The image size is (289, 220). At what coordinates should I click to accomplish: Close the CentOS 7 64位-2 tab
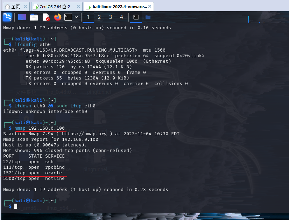[78, 6]
